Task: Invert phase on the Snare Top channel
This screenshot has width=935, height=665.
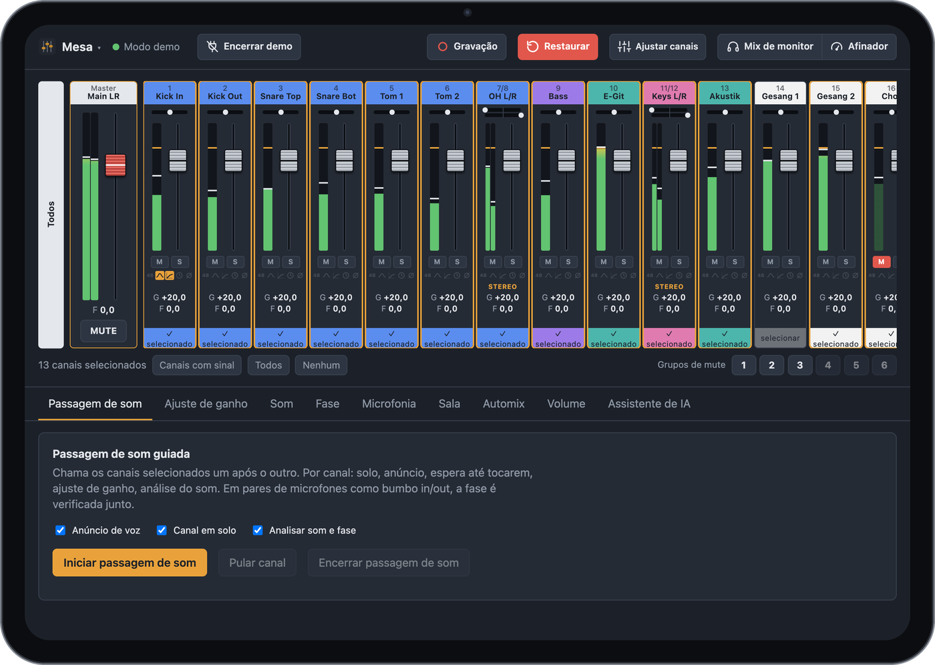Action: point(300,276)
